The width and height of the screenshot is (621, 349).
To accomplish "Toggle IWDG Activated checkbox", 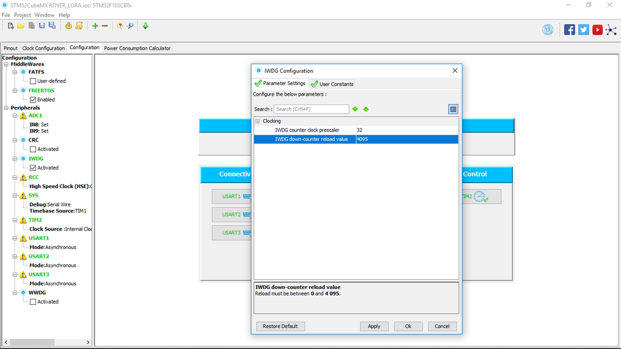I will pos(33,168).
